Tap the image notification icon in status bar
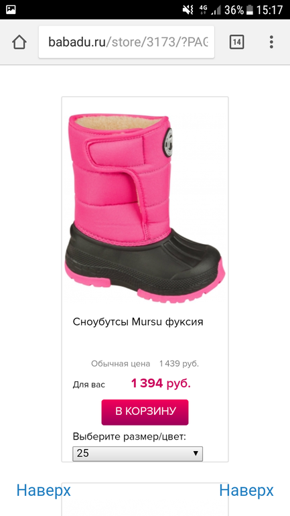The height and width of the screenshot is (516, 290). pyautogui.click(x=11, y=9)
